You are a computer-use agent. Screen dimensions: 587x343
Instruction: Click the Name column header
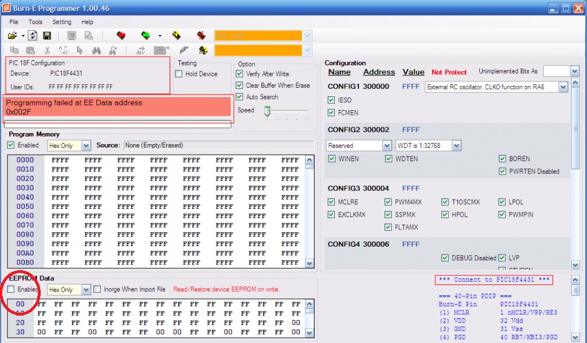coord(339,72)
